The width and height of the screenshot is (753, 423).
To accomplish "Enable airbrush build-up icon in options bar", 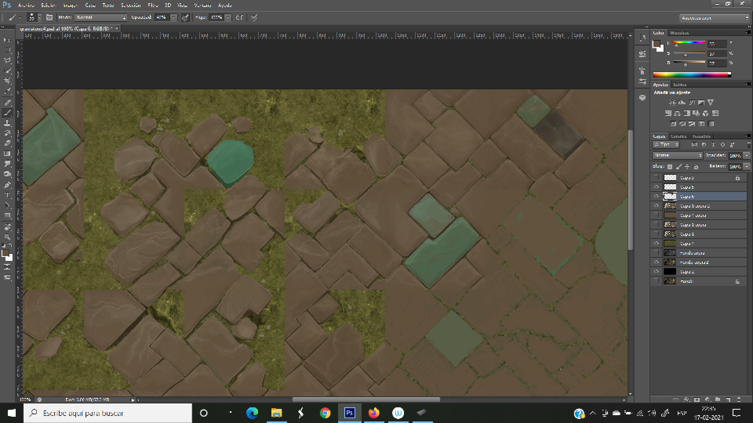I will point(239,18).
